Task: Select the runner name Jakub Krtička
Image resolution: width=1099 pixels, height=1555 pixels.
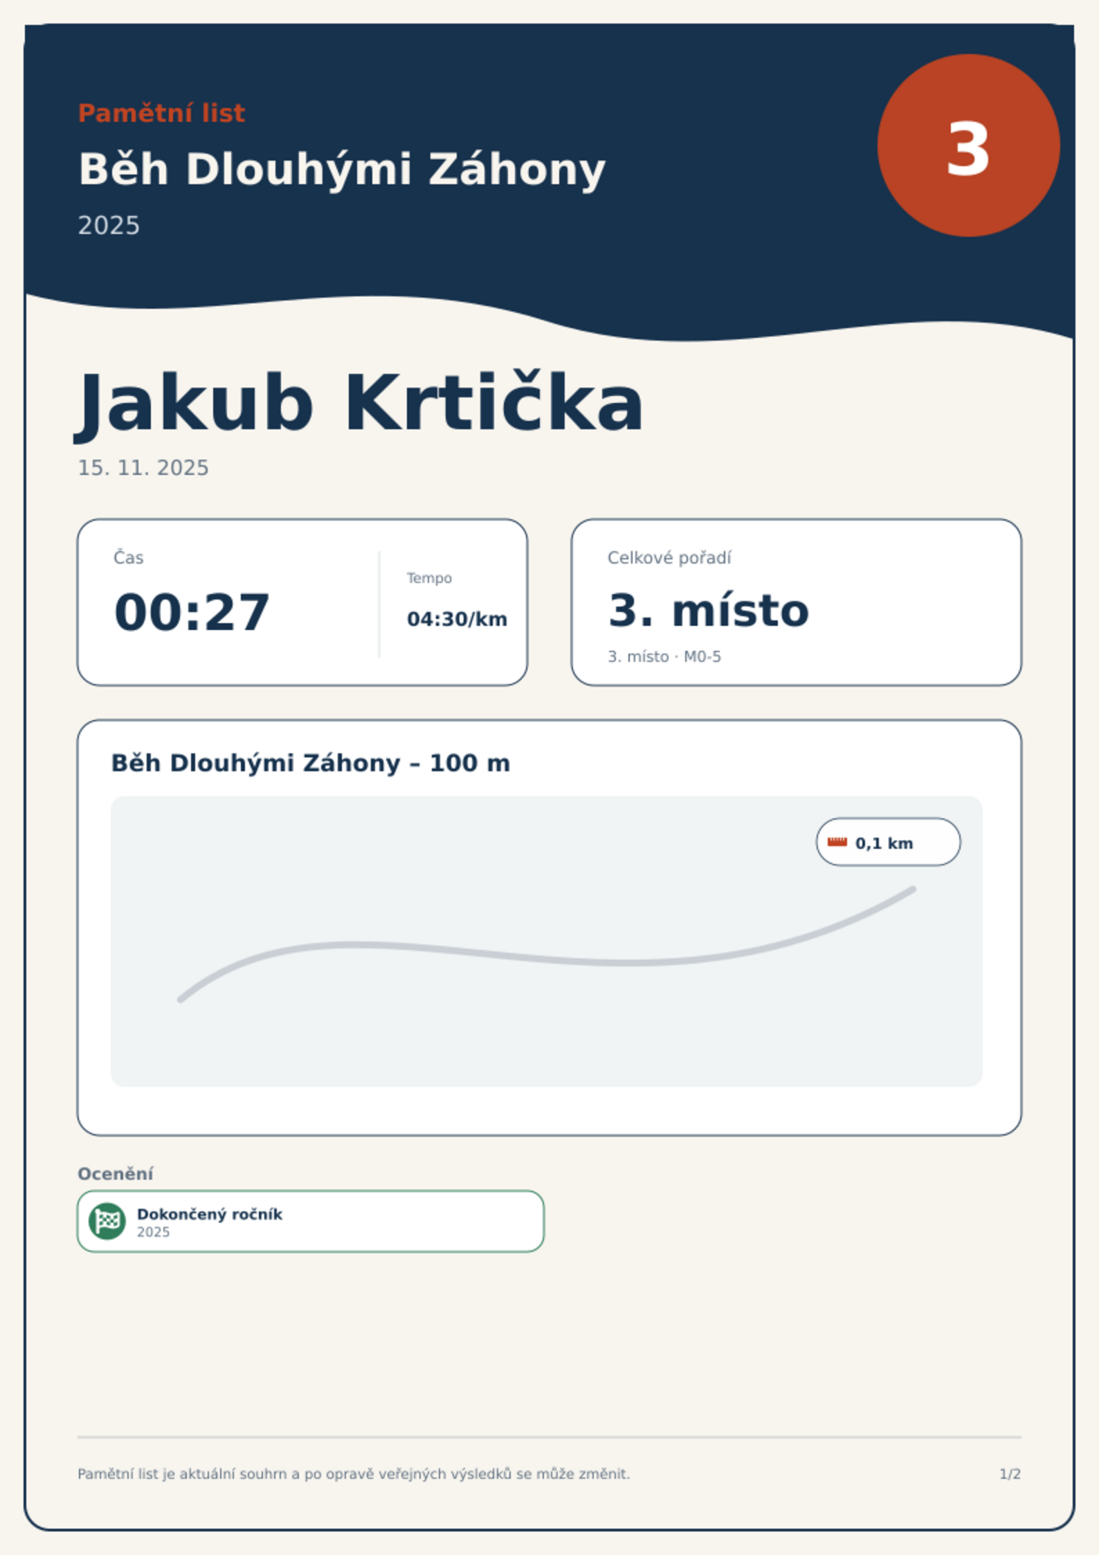Action: (x=358, y=404)
